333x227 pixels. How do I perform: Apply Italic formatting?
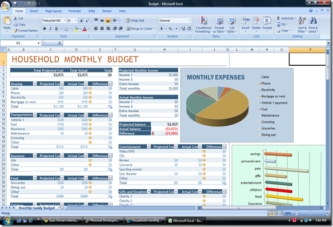[50, 29]
